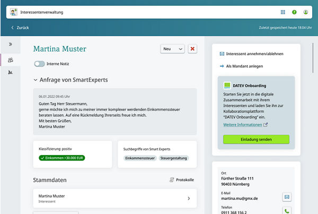Open the green help icon
The width and height of the screenshot is (318, 214).
tap(294, 12)
